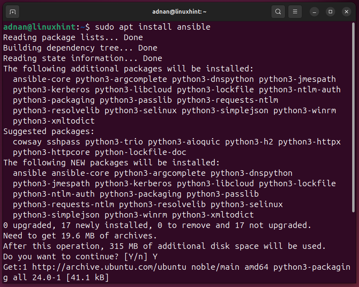Maximize the terminal window
The height and width of the screenshot is (287, 359).
pyautogui.click(x=330, y=12)
